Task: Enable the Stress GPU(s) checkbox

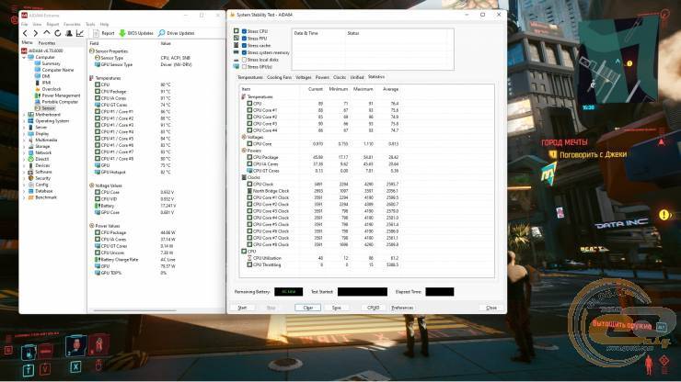Action: 244,67
